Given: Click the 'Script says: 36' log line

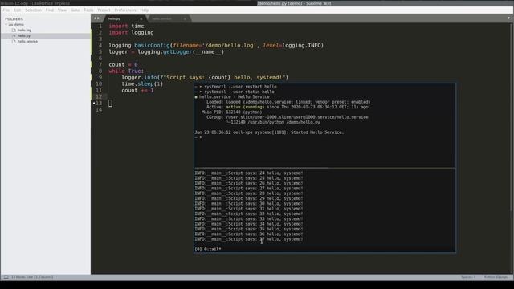Looking at the screenshot, I should (x=249, y=234).
